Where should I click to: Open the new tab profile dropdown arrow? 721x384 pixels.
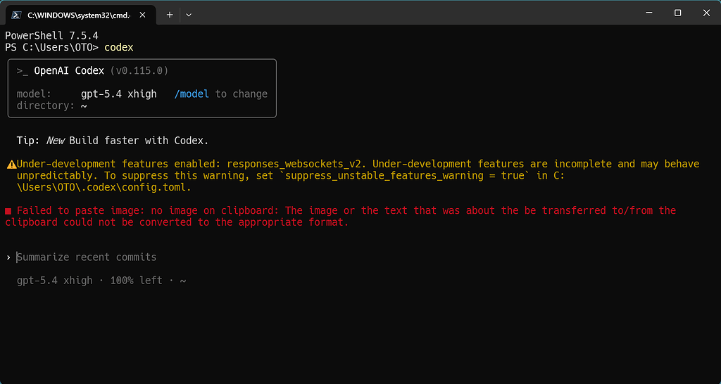coord(189,15)
